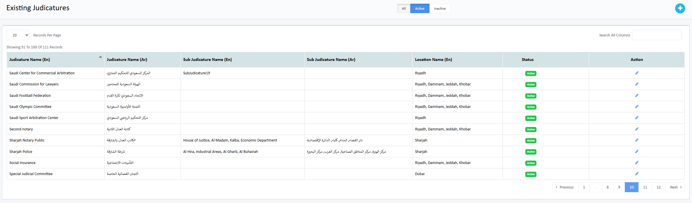Select 'Saudi Commission for Lawyers' cell
Screen dimensions: 692x203
[x=55, y=84]
